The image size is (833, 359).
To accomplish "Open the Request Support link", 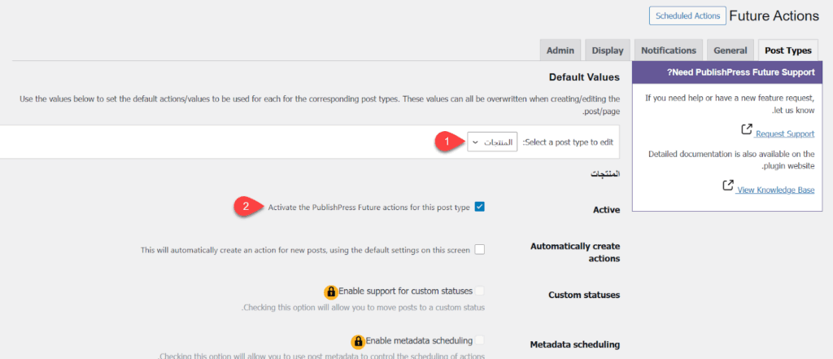I will coord(784,134).
